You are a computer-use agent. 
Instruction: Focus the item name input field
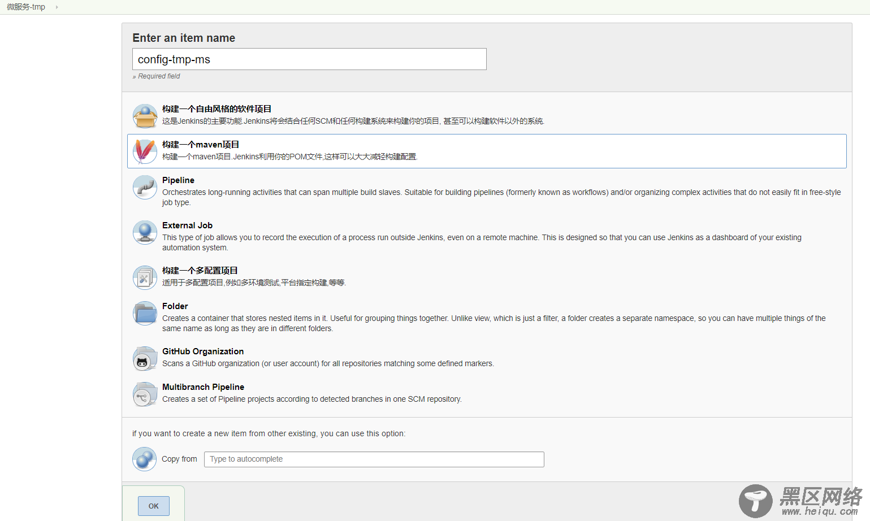309,59
